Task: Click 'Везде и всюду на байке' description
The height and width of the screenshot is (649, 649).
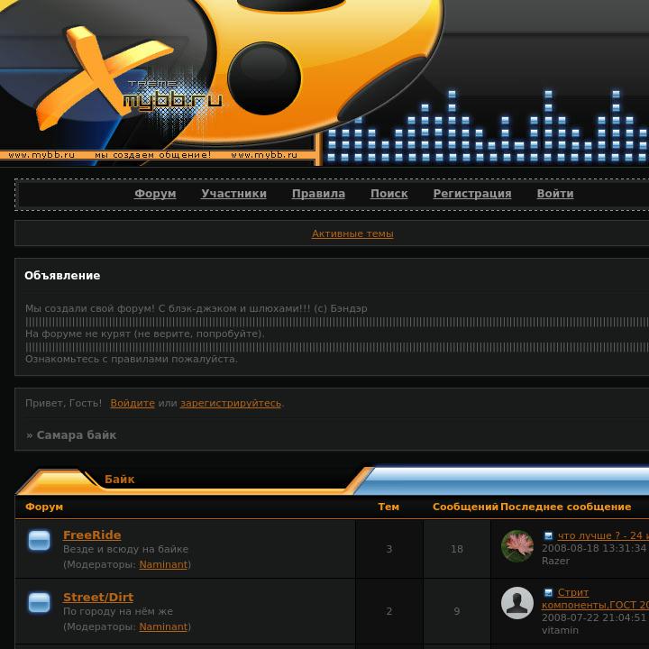Action: tap(126, 549)
